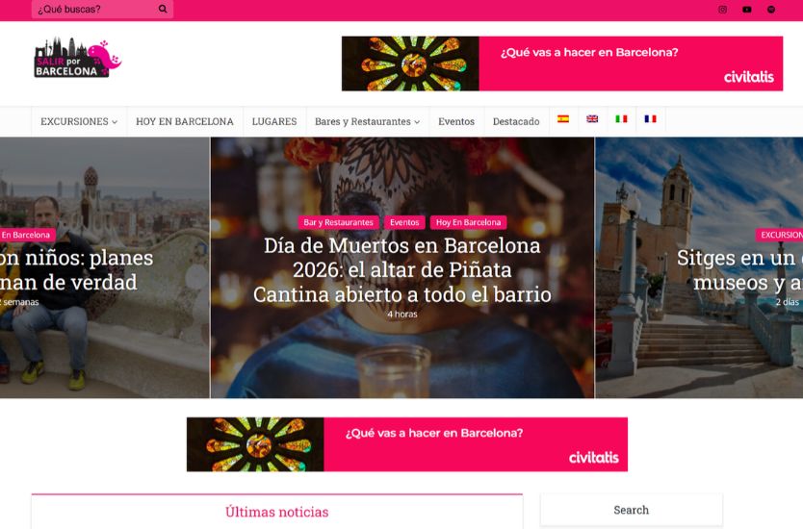Click the '4 horas' timestamp

pos(402,315)
